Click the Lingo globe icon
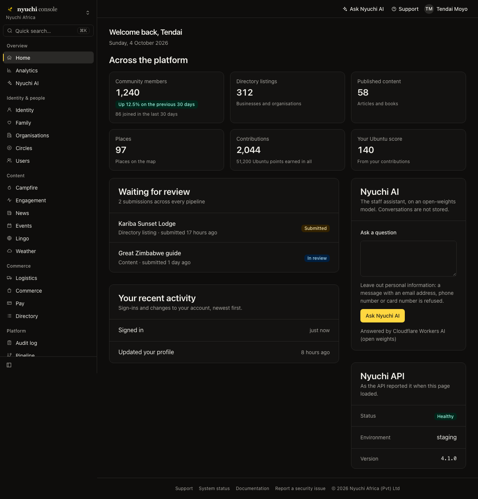Viewport: 478px width, 499px height. pos(9,238)
